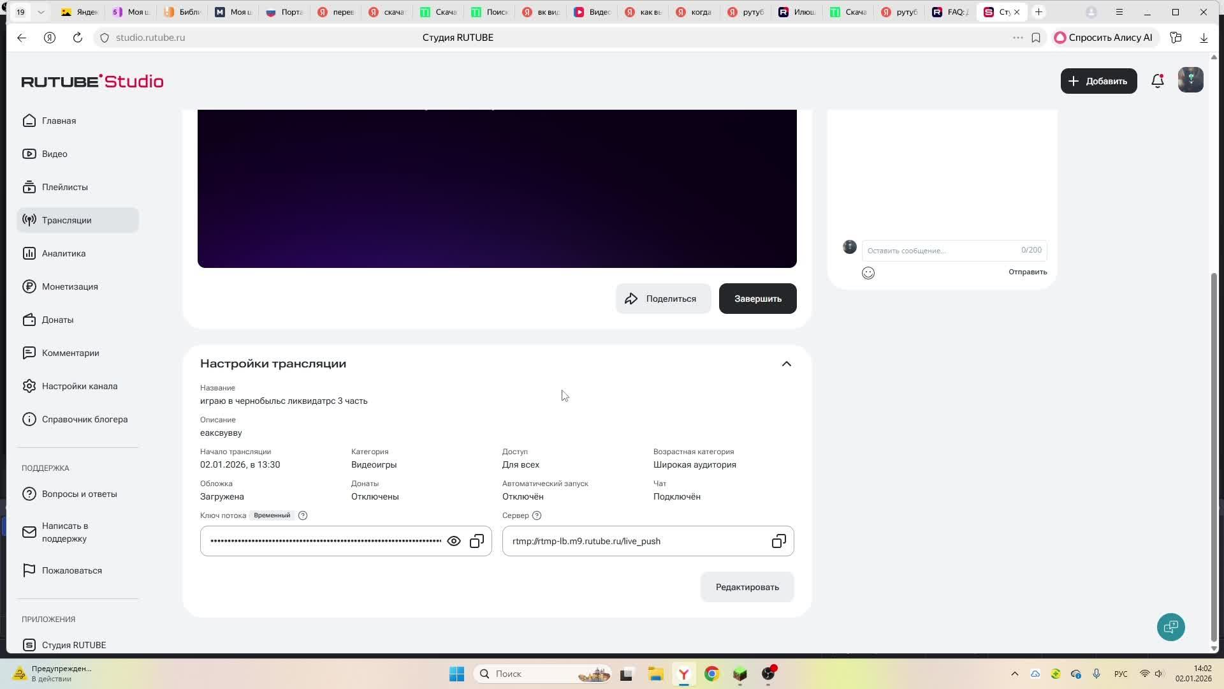Open the notifications bell
This screenshot has width=1224, height=689.
tap(1157, 81)
